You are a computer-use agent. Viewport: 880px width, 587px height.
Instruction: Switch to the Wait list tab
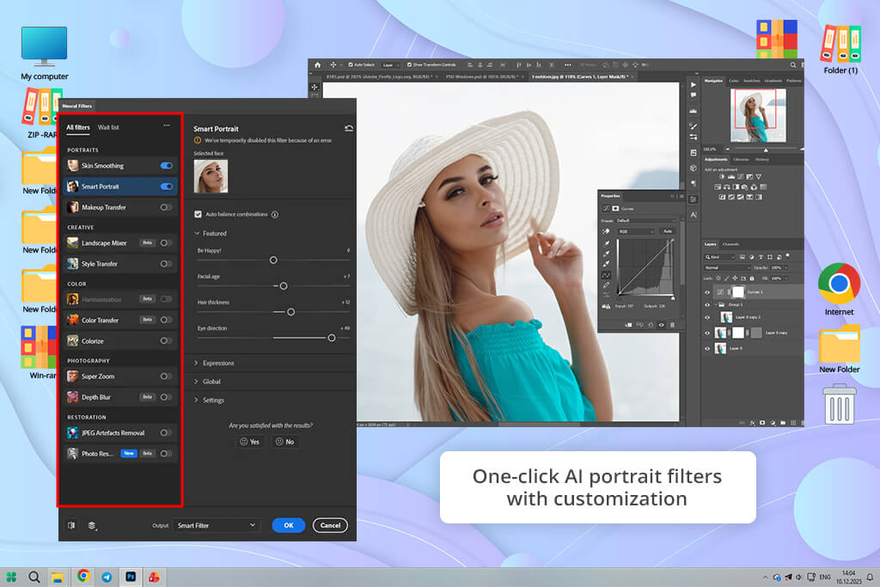108,127
